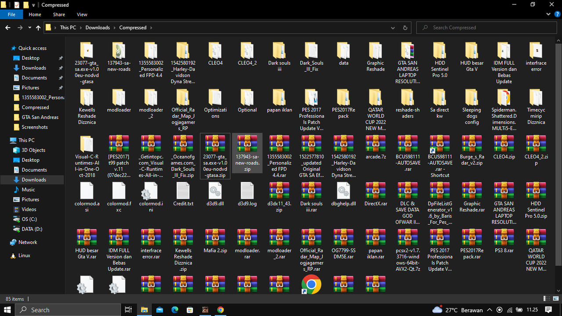The height and width of the screenshot is (316, 562).
Task: Expand the ribbon with the chevron
Action: point(549,14)
